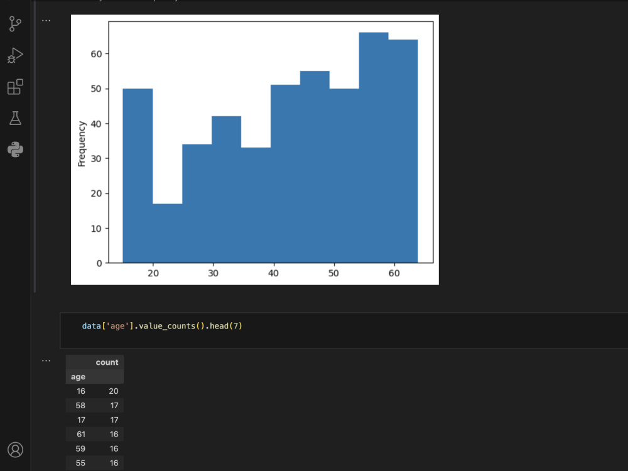628x471 pixels.
Task: Open the Python sidebar view
Action: 15,149
